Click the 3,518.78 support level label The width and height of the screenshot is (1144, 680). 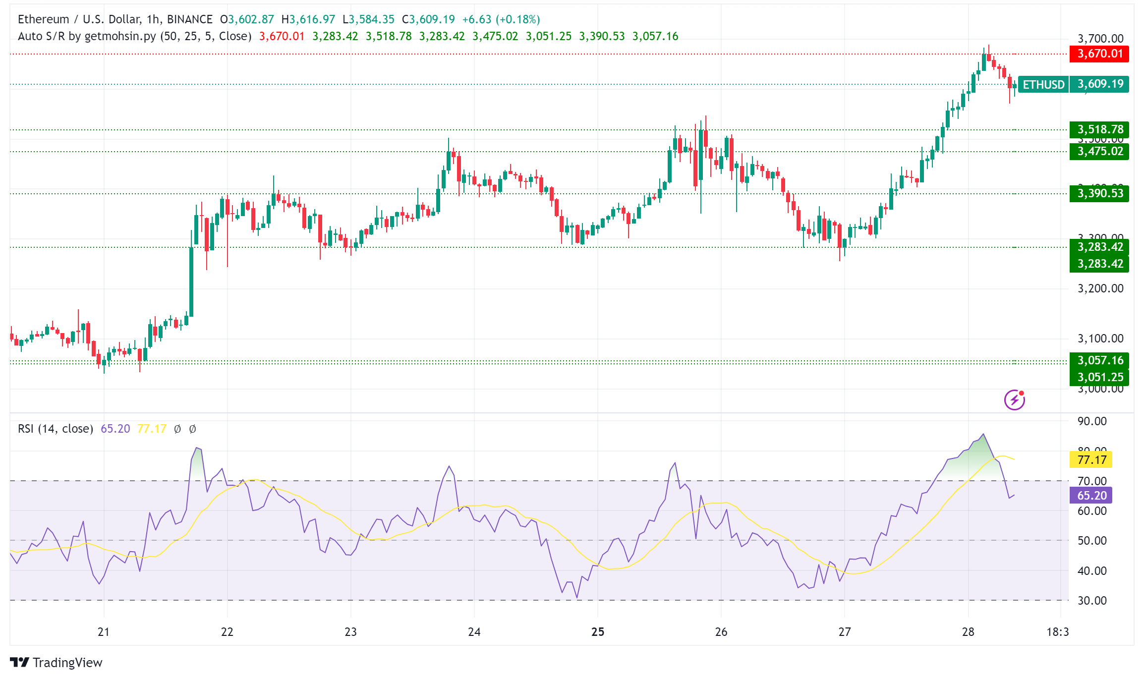coord(1099,129)
